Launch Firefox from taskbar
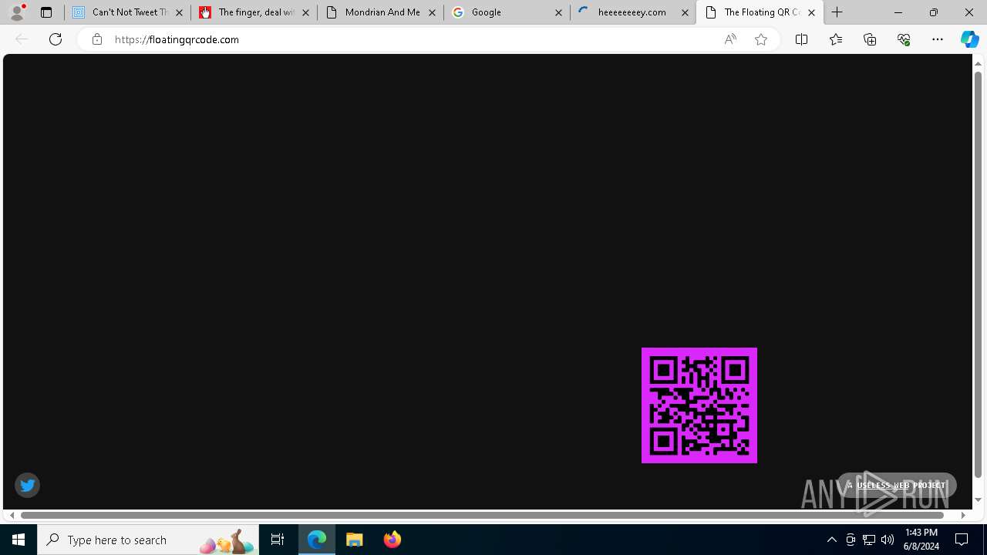 pos(392,540)
